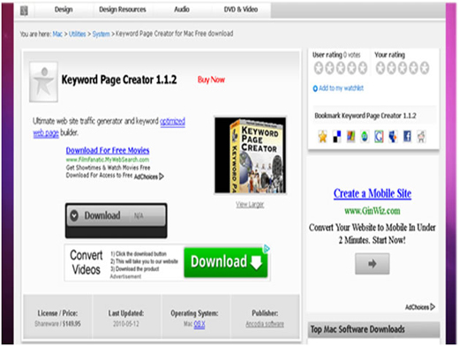Bookmark with the Delicious checkered icon

(x=337, y=137)
